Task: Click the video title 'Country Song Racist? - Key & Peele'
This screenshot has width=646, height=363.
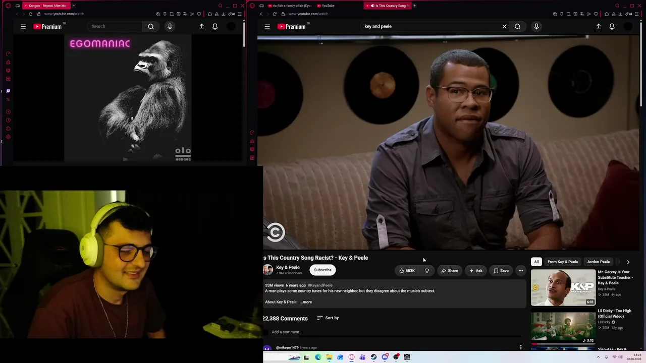Action: pyautogui.click(x=315, y=258)
